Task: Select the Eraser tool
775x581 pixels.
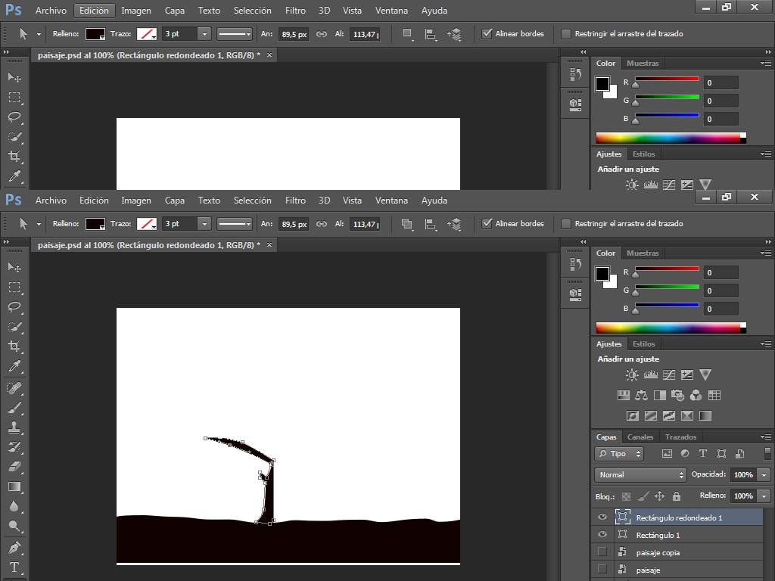Action: (14, 467)
